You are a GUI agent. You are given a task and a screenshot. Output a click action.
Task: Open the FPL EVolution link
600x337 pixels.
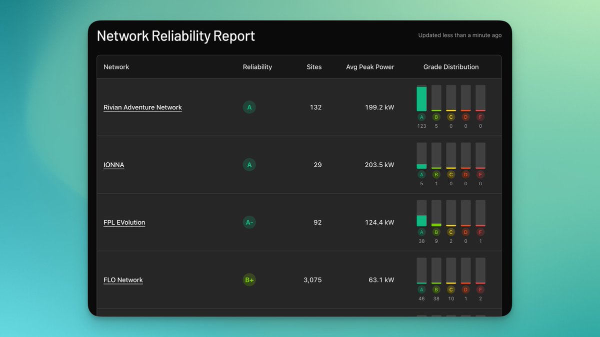coord(124,222)
